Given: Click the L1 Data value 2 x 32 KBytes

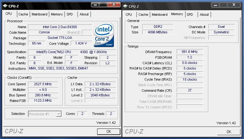Looking at the screenshot, I should pyautogui.click(x=100, y=84).
